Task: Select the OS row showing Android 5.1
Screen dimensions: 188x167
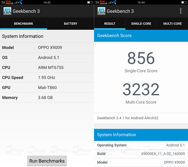Action: [x=47, y=58]
